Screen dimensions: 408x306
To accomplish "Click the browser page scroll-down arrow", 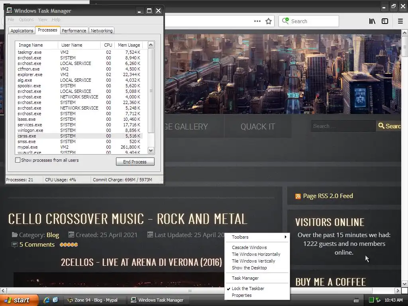I will pyautogui.click(x=404, y=284).
